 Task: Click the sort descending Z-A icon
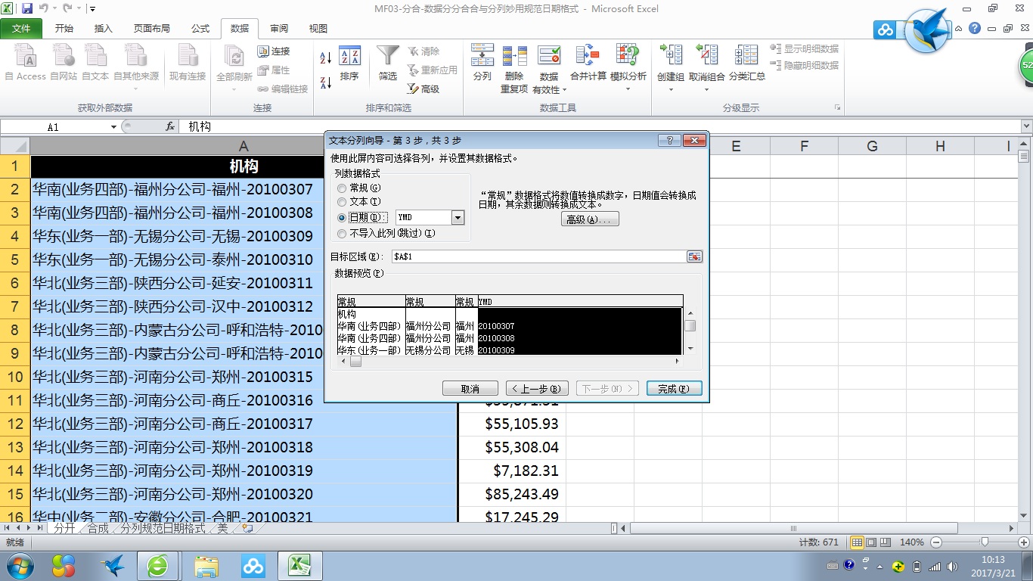(325, 82)
